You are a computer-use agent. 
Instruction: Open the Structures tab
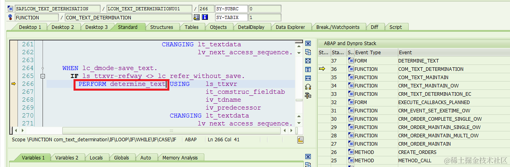pyautogui.click(x=161, y=27)
